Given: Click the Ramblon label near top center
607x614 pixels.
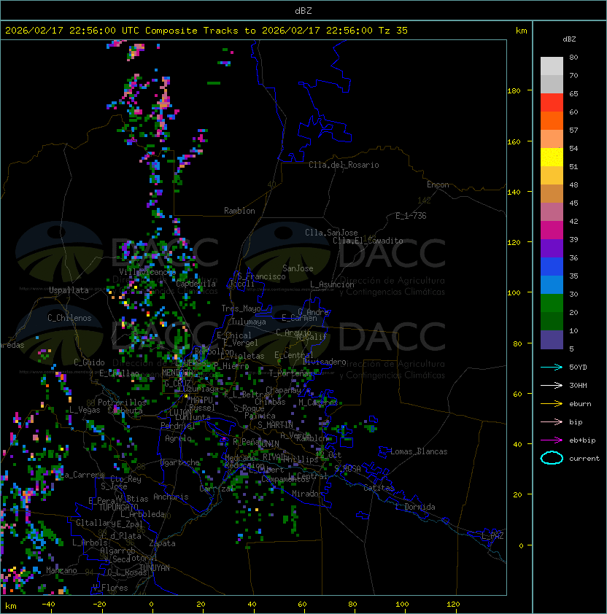Looking at the screenshot, I should [239, 211].
